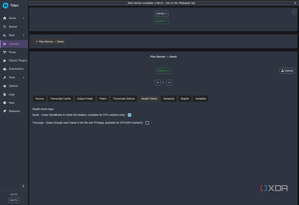The image size is (299, 205).
Task: Toggle visibility eye on Plex Movies — Demo
Action: tap(37, 42)
